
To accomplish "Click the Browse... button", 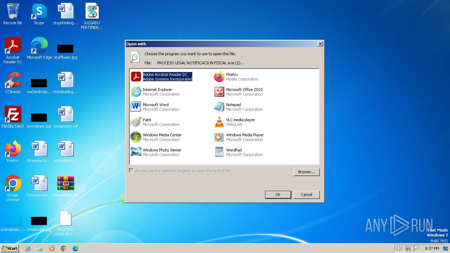I will 306,172.
